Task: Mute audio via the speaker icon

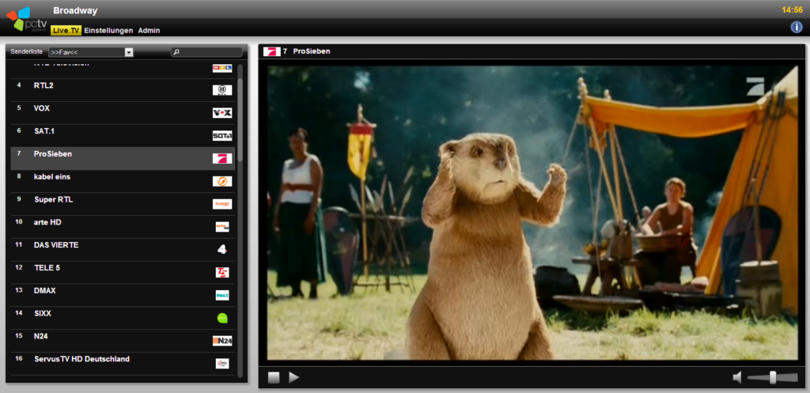Action: (x=737, y=377)
